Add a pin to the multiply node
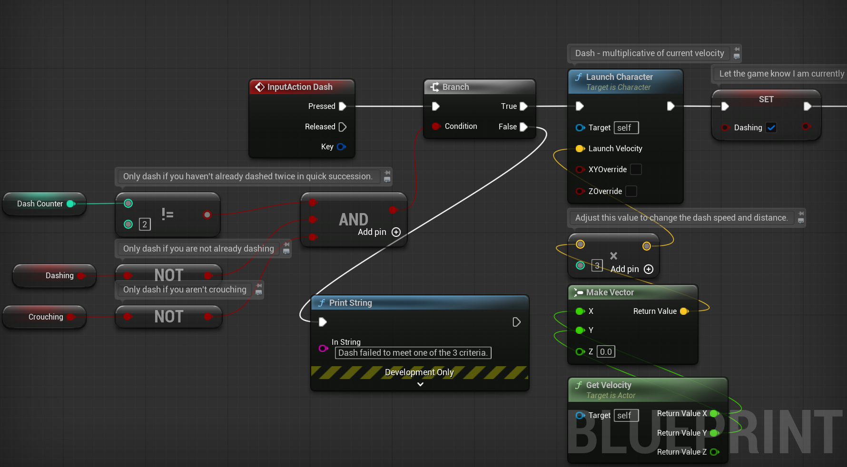Viewport: 847px width, 467px height. click(649, 269)
